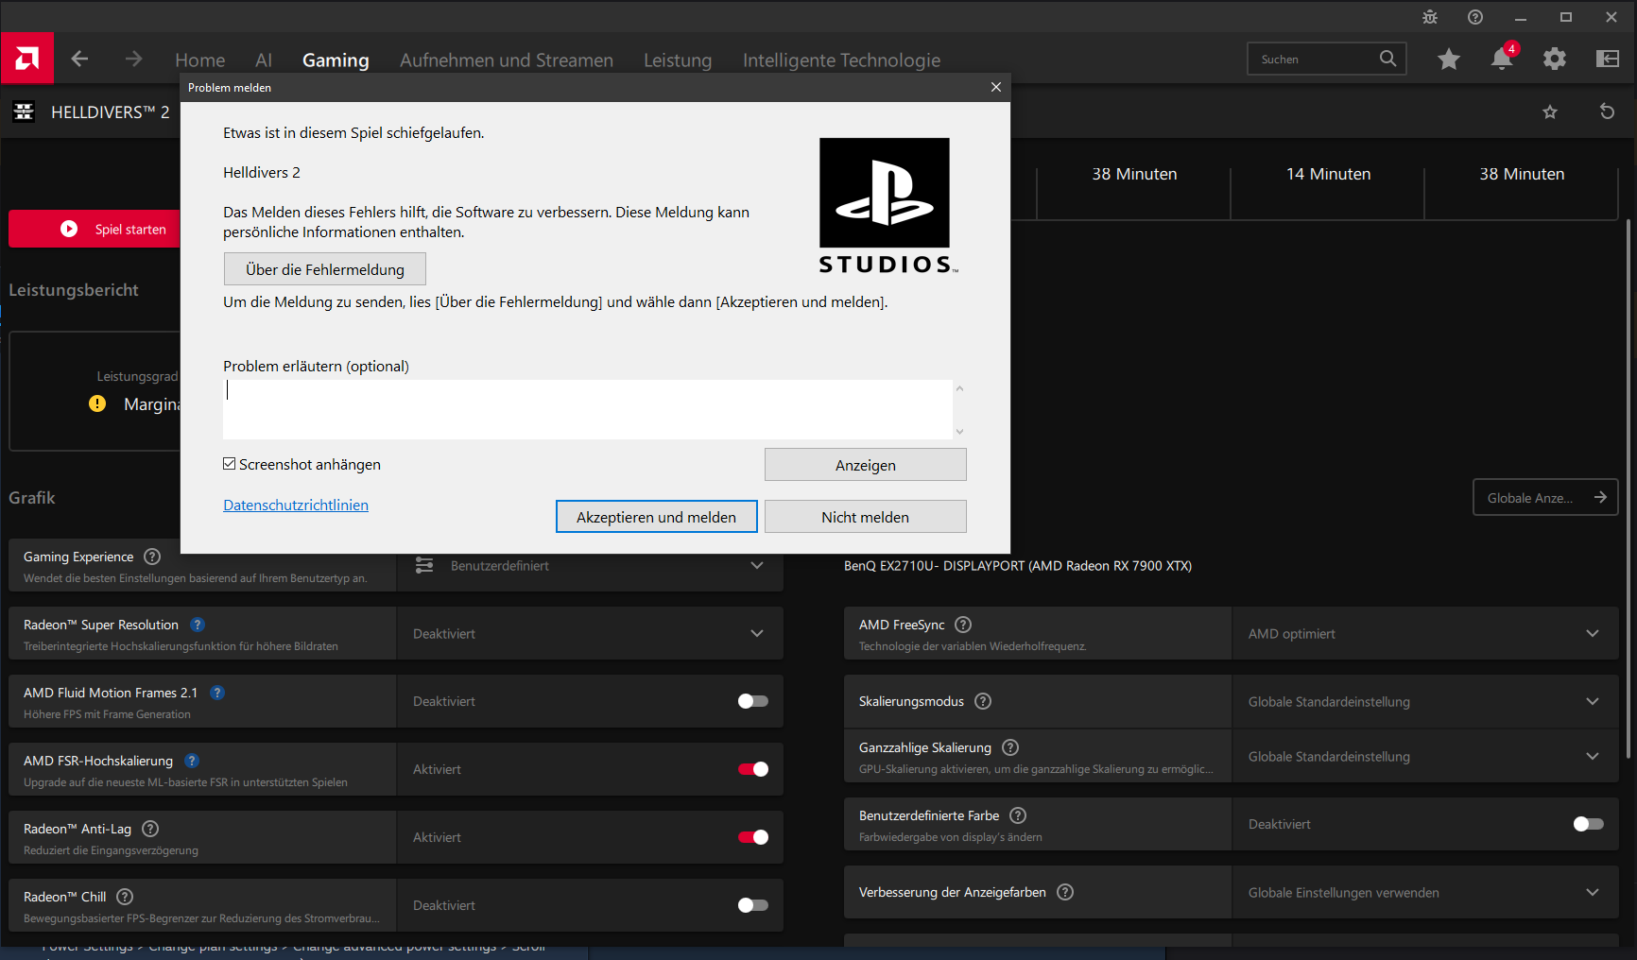Viewport: 1637px width, 960px height.
Task: Go to the Leistung tab
Action: coord(678,60)
